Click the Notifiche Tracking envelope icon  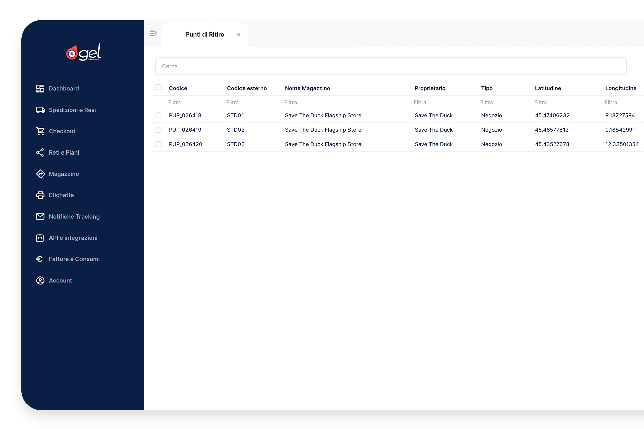pos(40,217)
